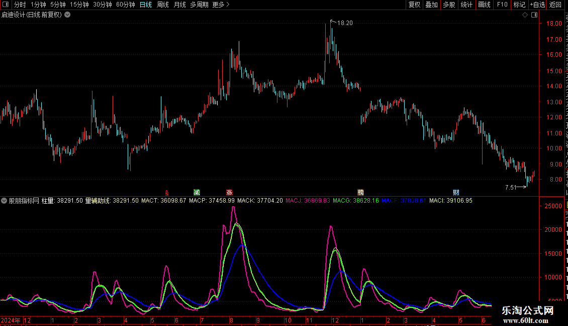Click the diamond icon above price axis
568x326 pixels.
525,15
